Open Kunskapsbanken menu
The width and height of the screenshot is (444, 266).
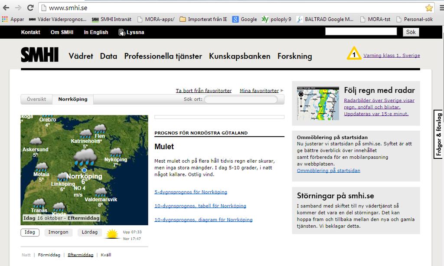click(x=239, y=56)
